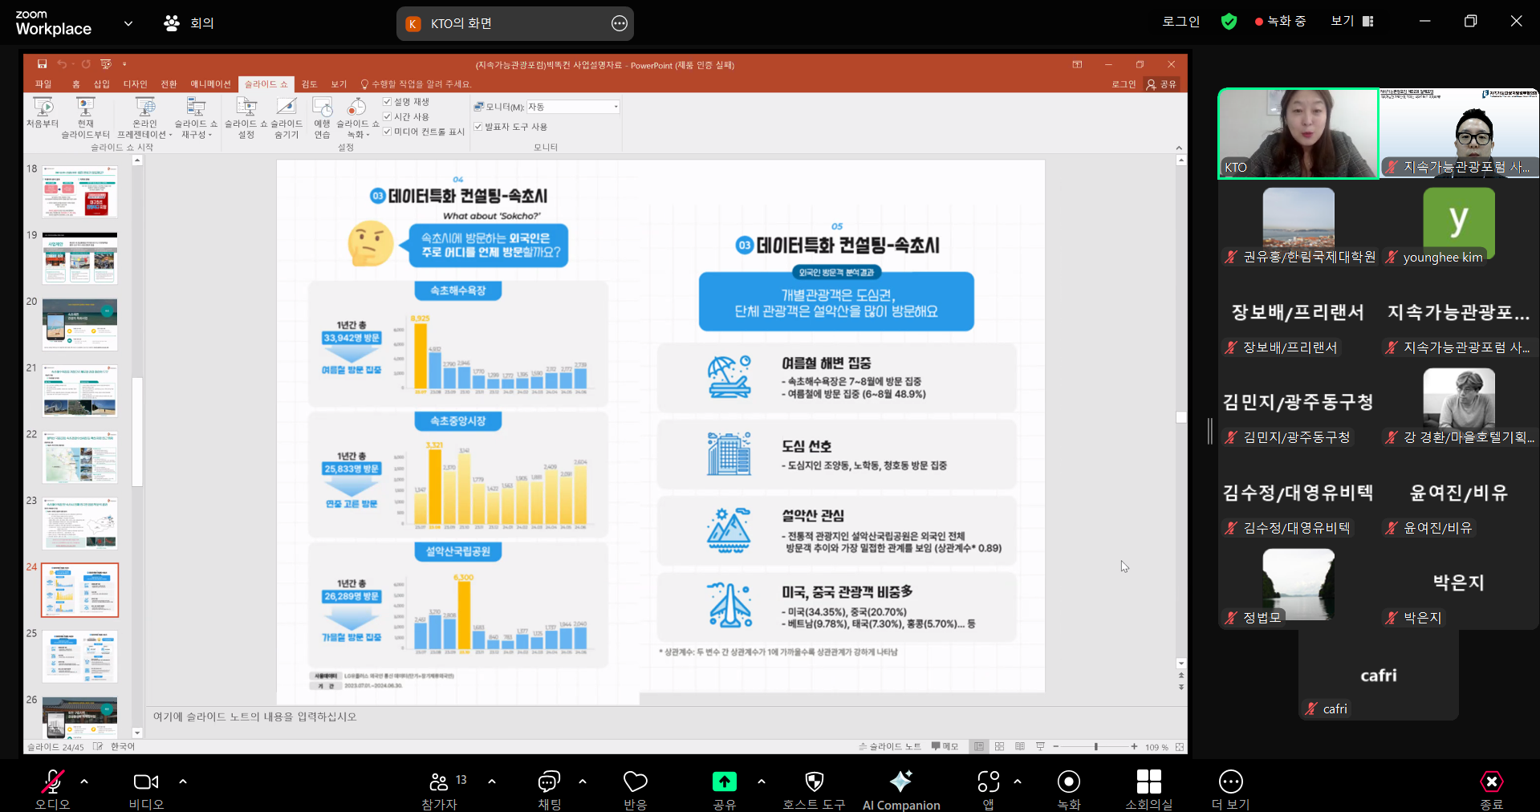This screenshot has height=812, width=1540.
Task: Switch to Slide Sorter view in status bar
Action: click(999, 747)
